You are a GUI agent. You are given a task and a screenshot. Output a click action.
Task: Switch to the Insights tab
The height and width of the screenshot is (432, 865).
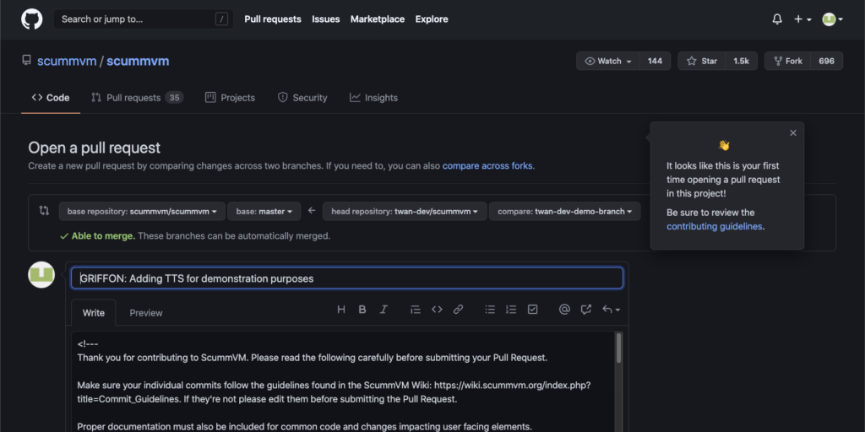373,98
